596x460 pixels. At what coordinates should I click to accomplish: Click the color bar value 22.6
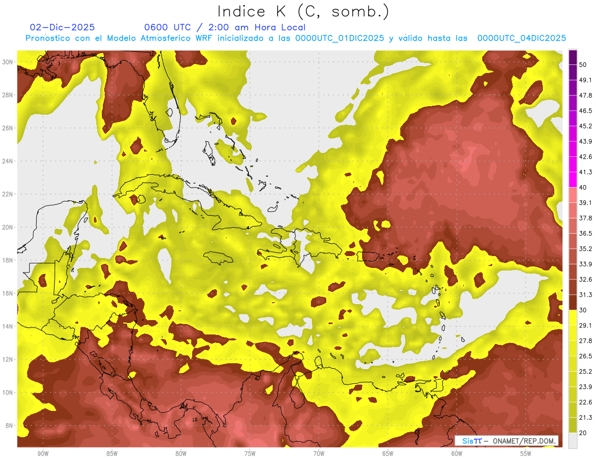(586, 402)
